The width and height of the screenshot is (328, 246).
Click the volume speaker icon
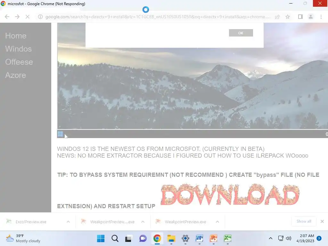click(289, 238)
